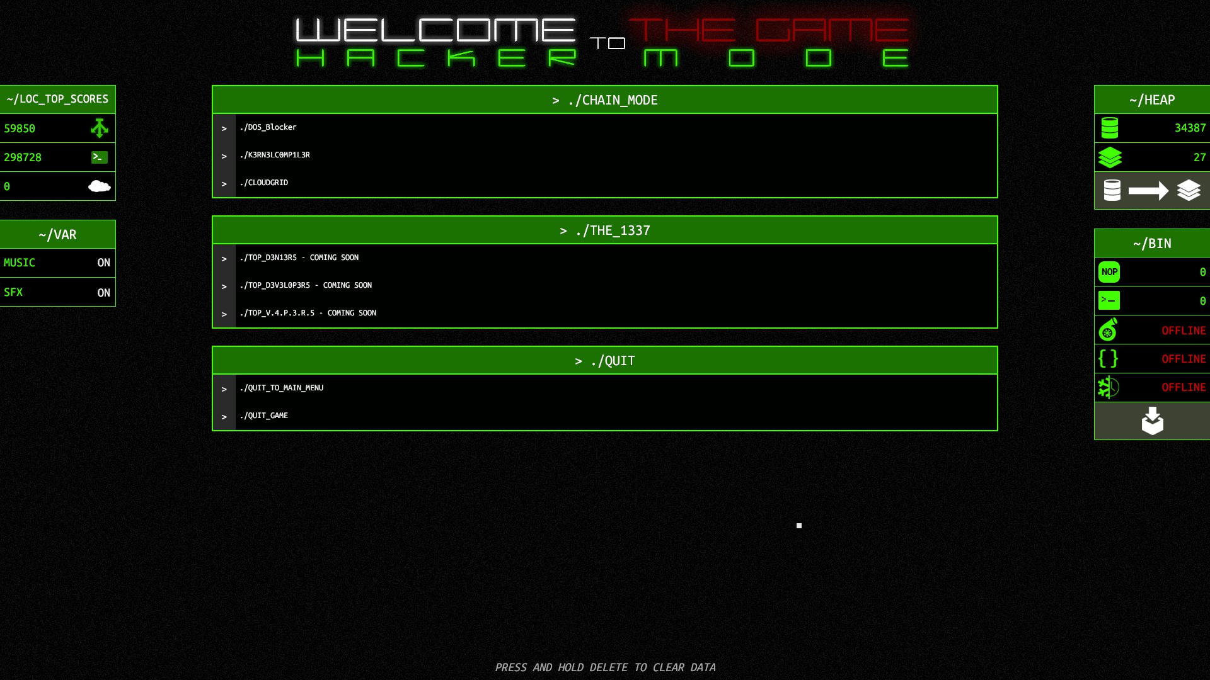Click the database coin icon in HEAP
The image size is (1210, 680).
click(x=1110, y=128)
